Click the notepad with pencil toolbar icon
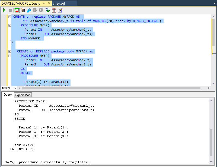Screen dimensions: 217x167 (x=60, y=10)
